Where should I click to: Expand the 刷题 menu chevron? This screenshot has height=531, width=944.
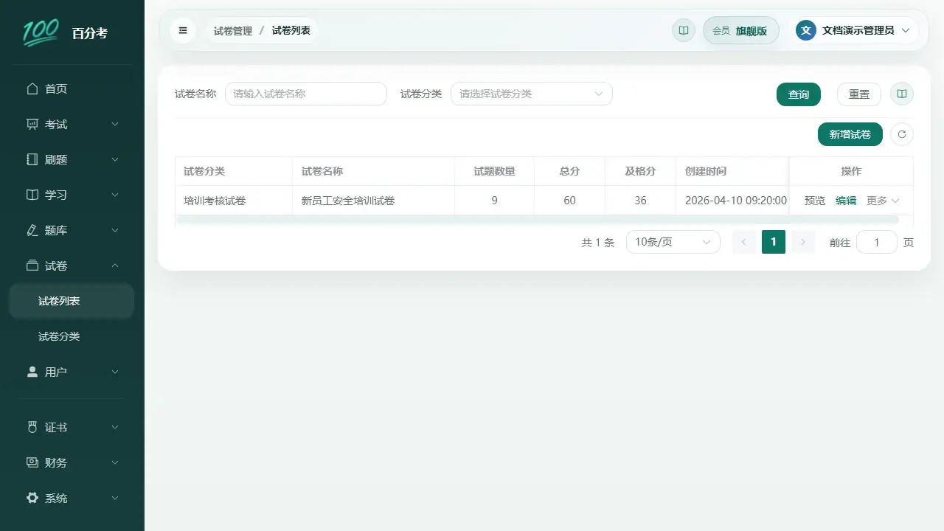point(115,159)
